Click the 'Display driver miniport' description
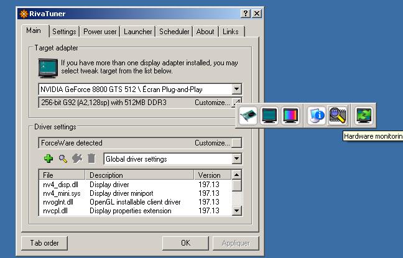The height and width of the screenshot is (258, 403). click(121, 193)
